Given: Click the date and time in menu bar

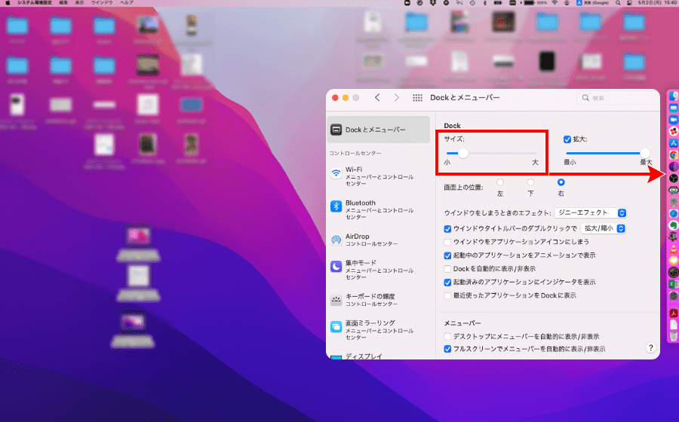Looking at the screenshot, I should pyautogui.click(x=658, y=2).
